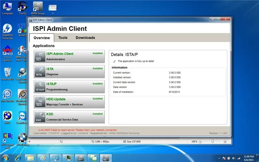Screen dimensions: 259x162
Task: Select the ISTA Diagnose application icon
Action: pyautogui.click(x=40, y=72)
